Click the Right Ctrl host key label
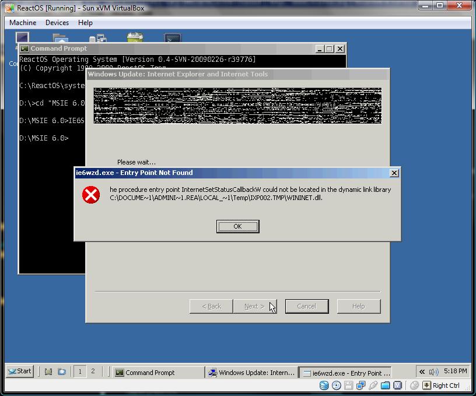Screen dimensions: 476x396 click(446, 386)
